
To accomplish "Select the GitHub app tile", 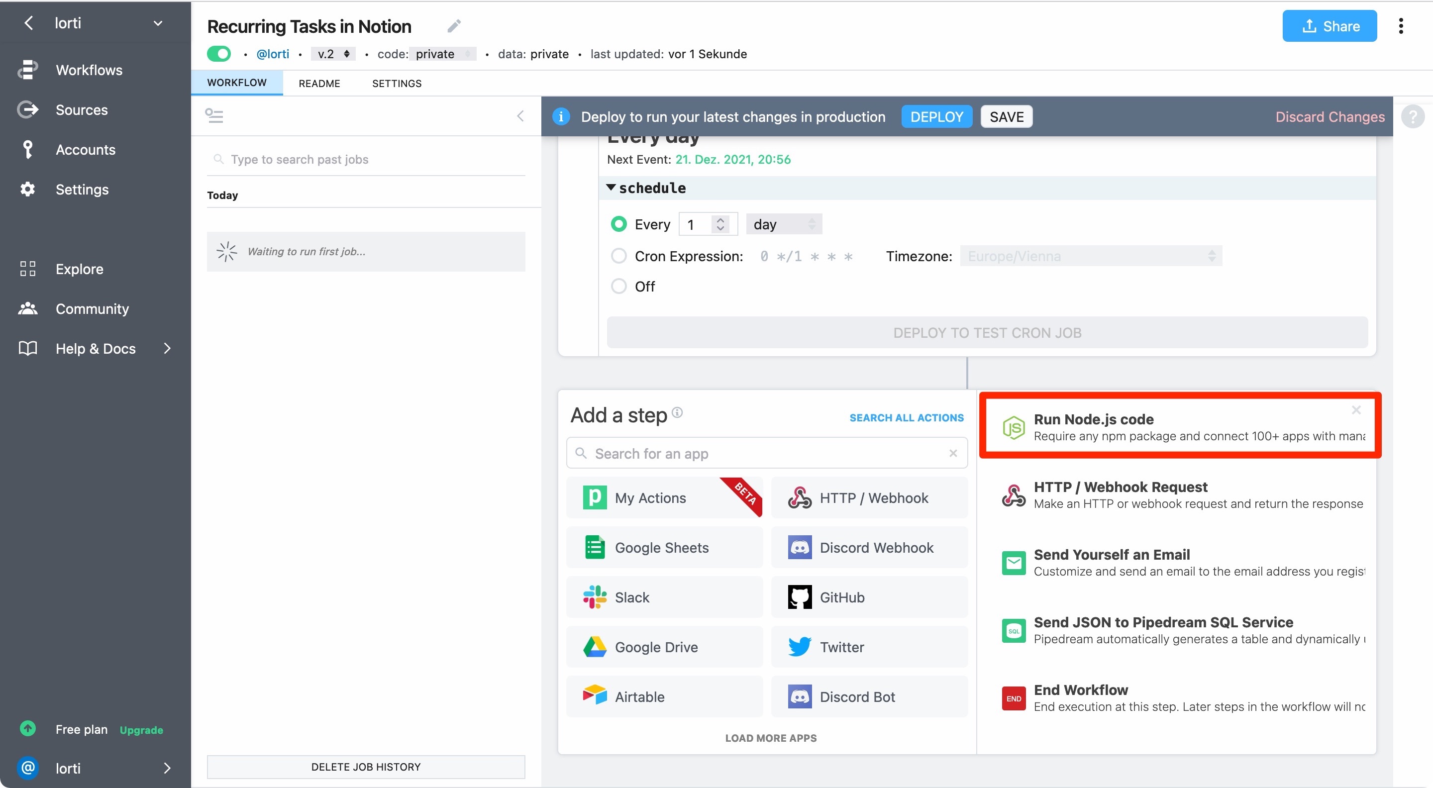I will coord(869,597).
